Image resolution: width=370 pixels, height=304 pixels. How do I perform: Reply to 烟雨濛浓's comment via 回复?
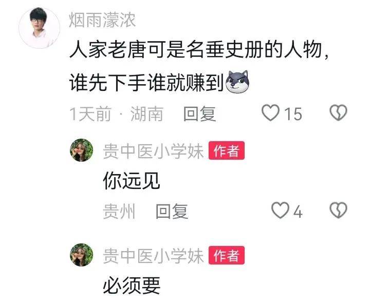click(x=199, y=113)
